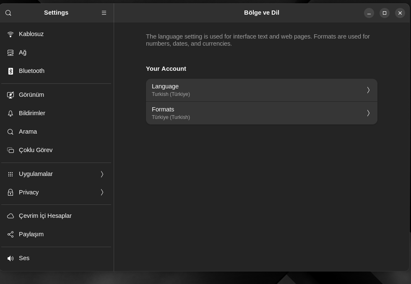Open the Language row chevron

tap(368, 90)
